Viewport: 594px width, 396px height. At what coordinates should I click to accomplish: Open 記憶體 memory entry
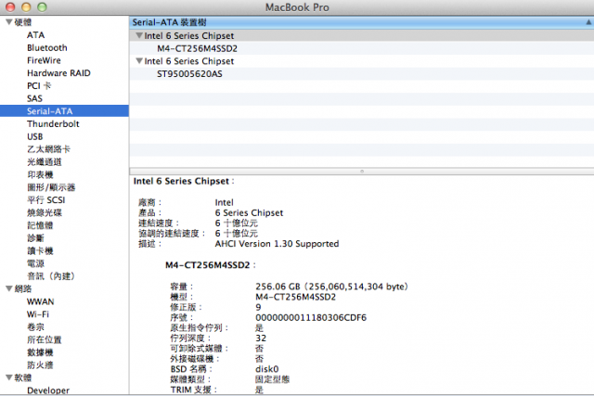(40, 225)
